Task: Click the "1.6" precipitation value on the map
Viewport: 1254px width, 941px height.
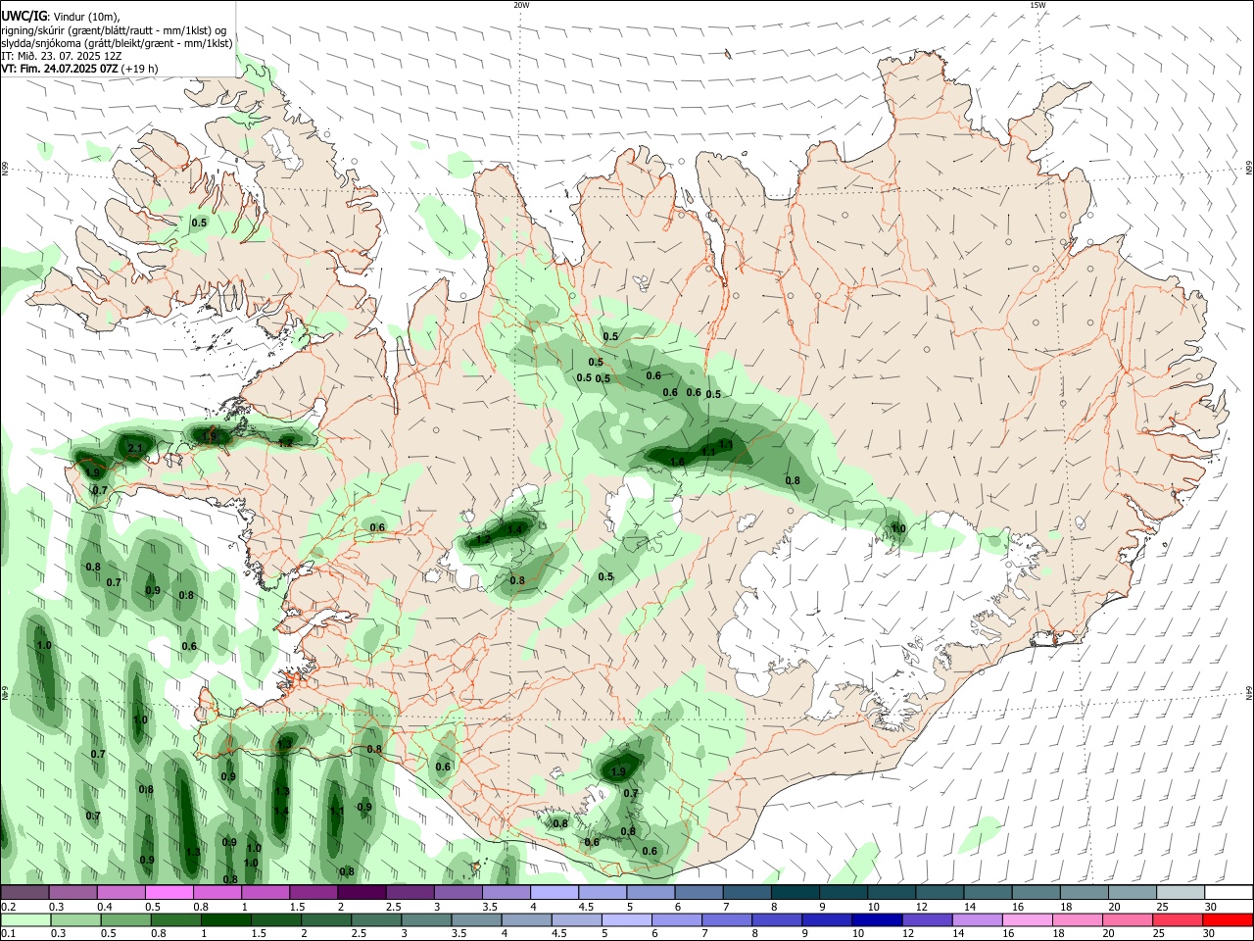Action: [677, 462]
